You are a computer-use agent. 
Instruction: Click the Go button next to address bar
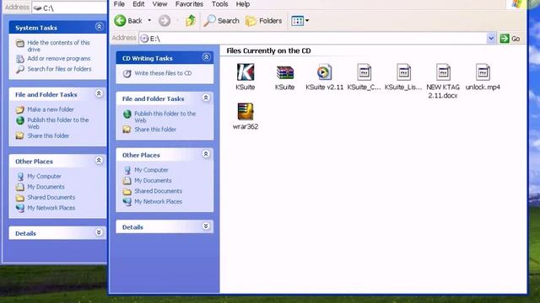click(510, 39)
